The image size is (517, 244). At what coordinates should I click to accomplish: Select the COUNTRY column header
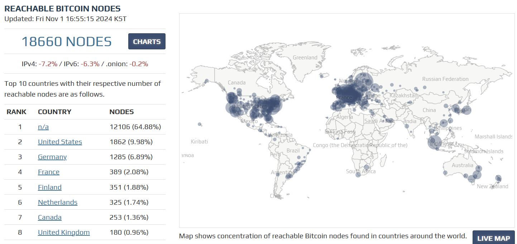point(54,112)
